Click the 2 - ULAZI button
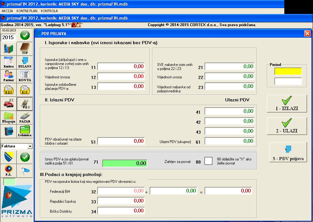 coord(287,126)
